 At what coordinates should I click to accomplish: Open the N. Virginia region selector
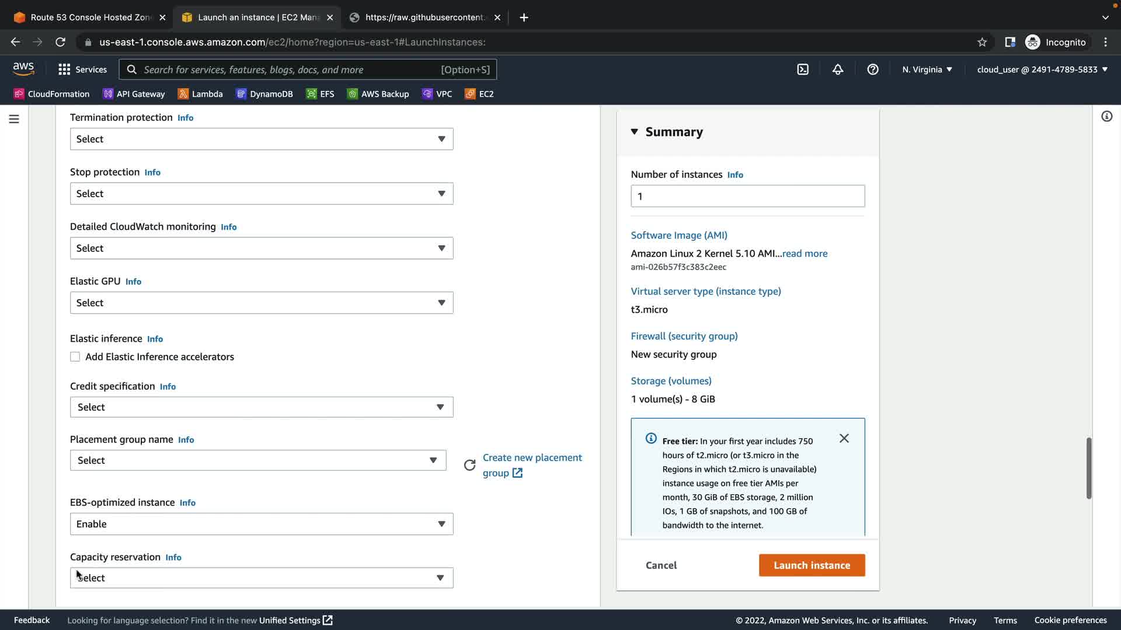(x=927, y=69)
